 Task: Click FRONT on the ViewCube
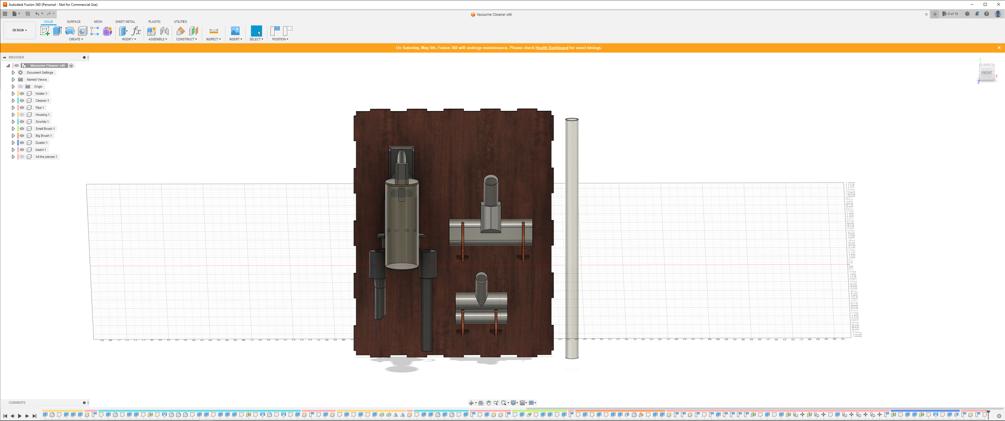(x=987, y=73)
